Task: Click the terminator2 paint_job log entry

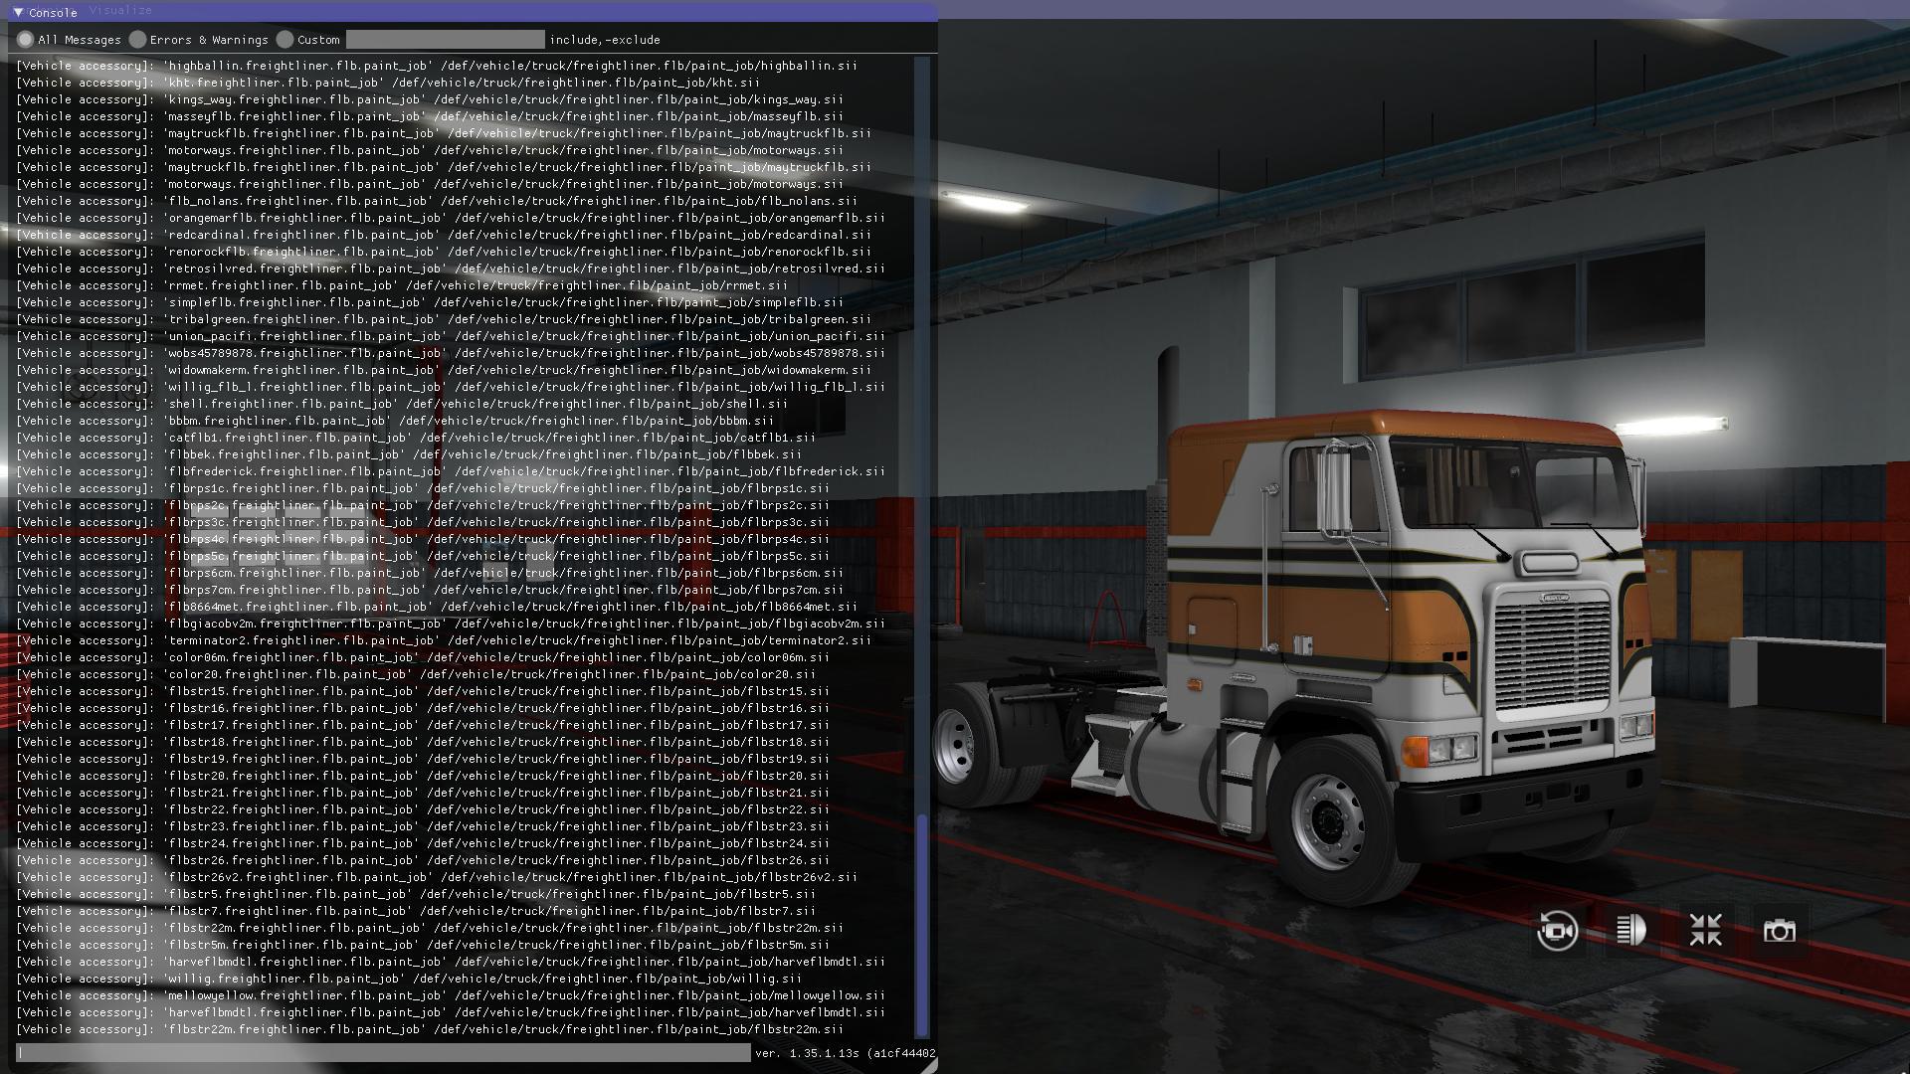Action: (x=443, y=640)
